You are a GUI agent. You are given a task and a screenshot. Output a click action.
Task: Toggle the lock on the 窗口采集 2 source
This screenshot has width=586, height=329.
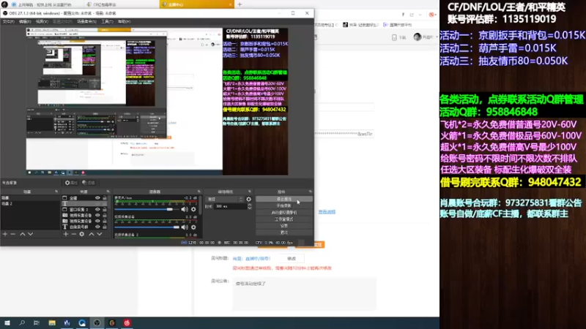click(105, 210)
